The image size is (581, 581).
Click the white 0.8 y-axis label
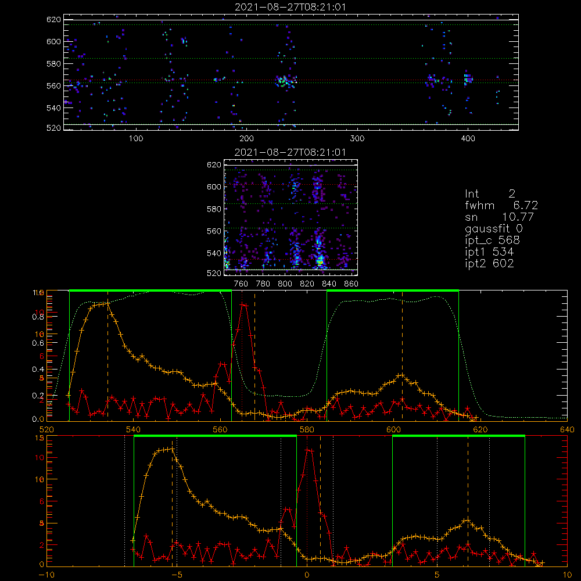(x=38, y=317)
